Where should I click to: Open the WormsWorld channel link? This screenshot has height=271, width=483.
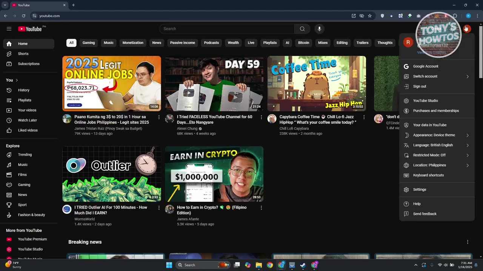[x=85, y=219]
